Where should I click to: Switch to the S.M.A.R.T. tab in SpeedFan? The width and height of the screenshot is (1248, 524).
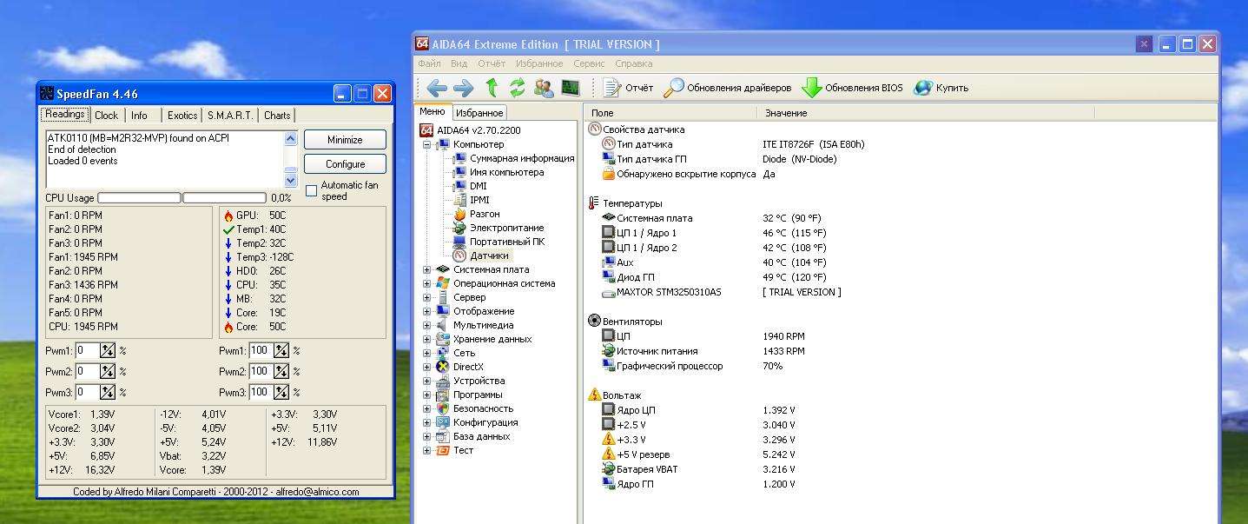click(x=230, y=116)
